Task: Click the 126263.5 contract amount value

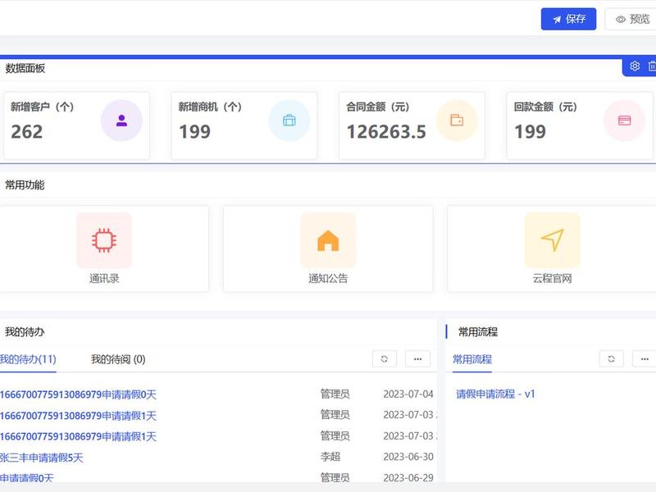Action: click(x=386, y=132)
